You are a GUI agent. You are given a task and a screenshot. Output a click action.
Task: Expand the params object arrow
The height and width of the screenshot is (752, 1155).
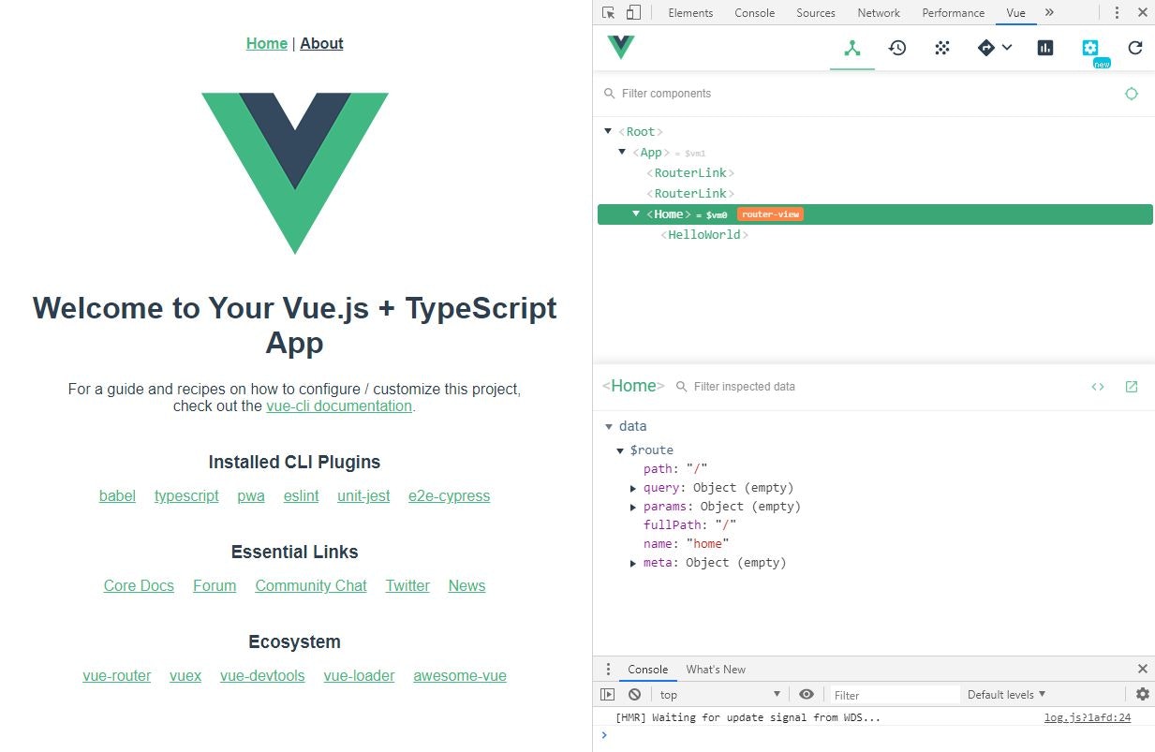634,507
